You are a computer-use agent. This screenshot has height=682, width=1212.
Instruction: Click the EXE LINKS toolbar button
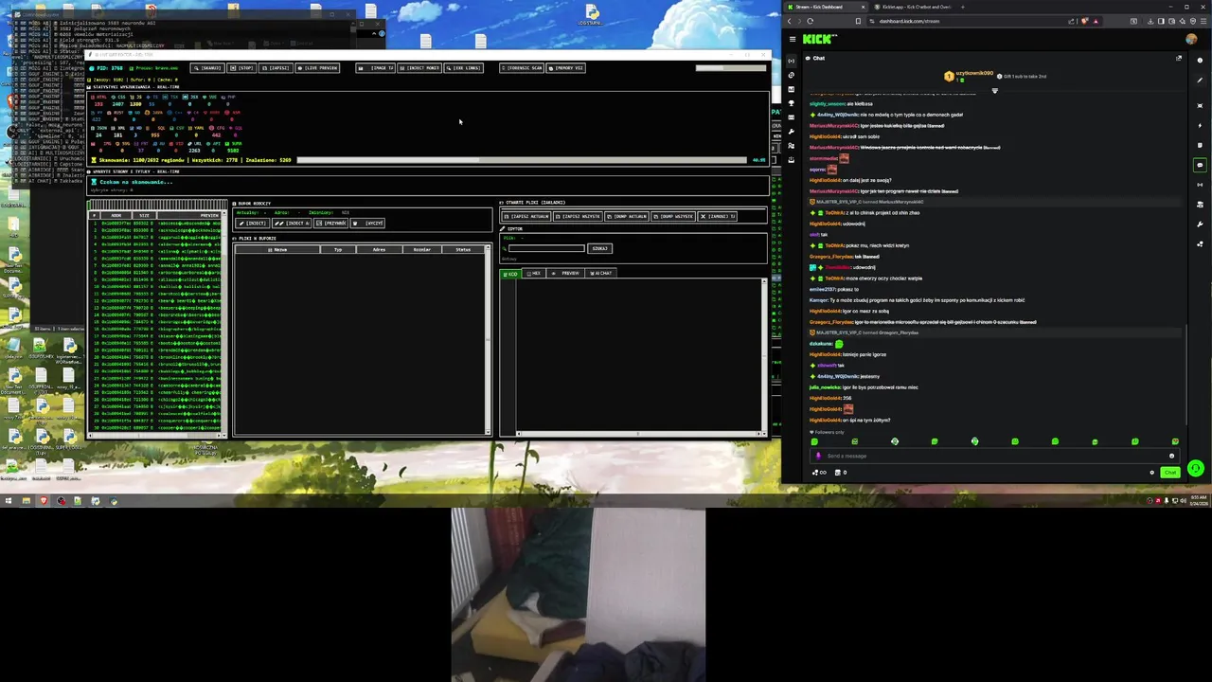[464, 68]
